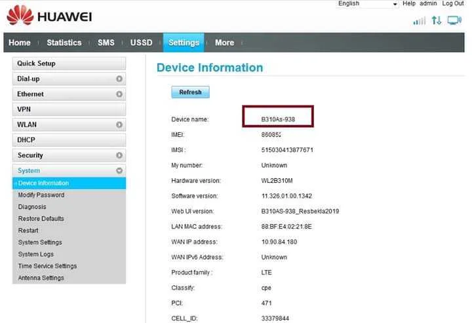472x323 pixels.
Task: Click the PCI value 471
Action: tap(266, 303)
